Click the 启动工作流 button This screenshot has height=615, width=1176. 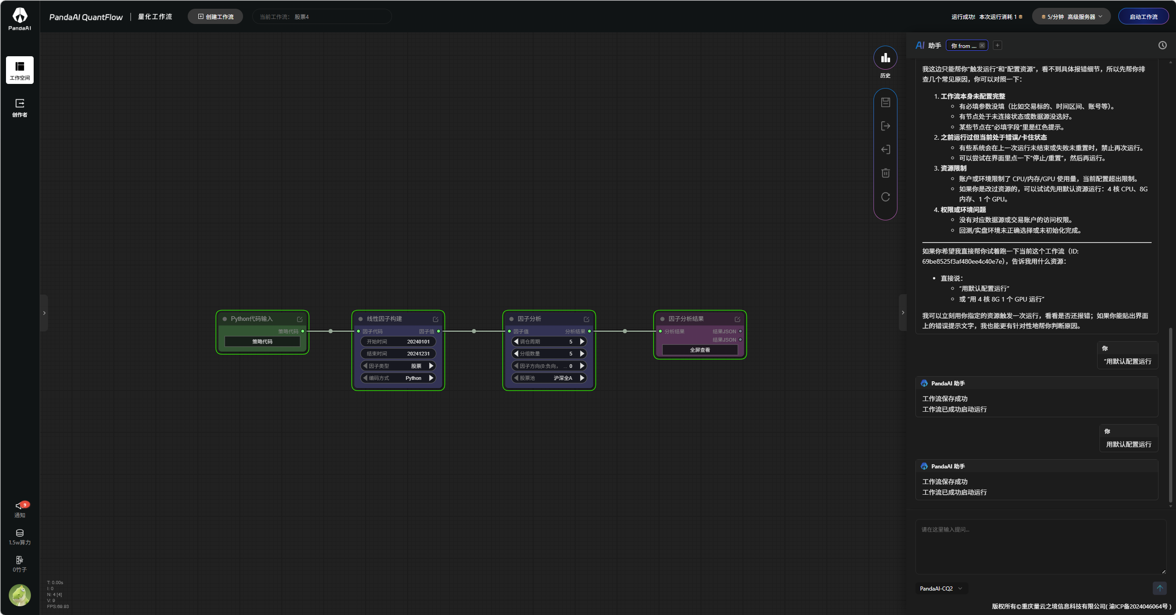(x=1143, y=17)
